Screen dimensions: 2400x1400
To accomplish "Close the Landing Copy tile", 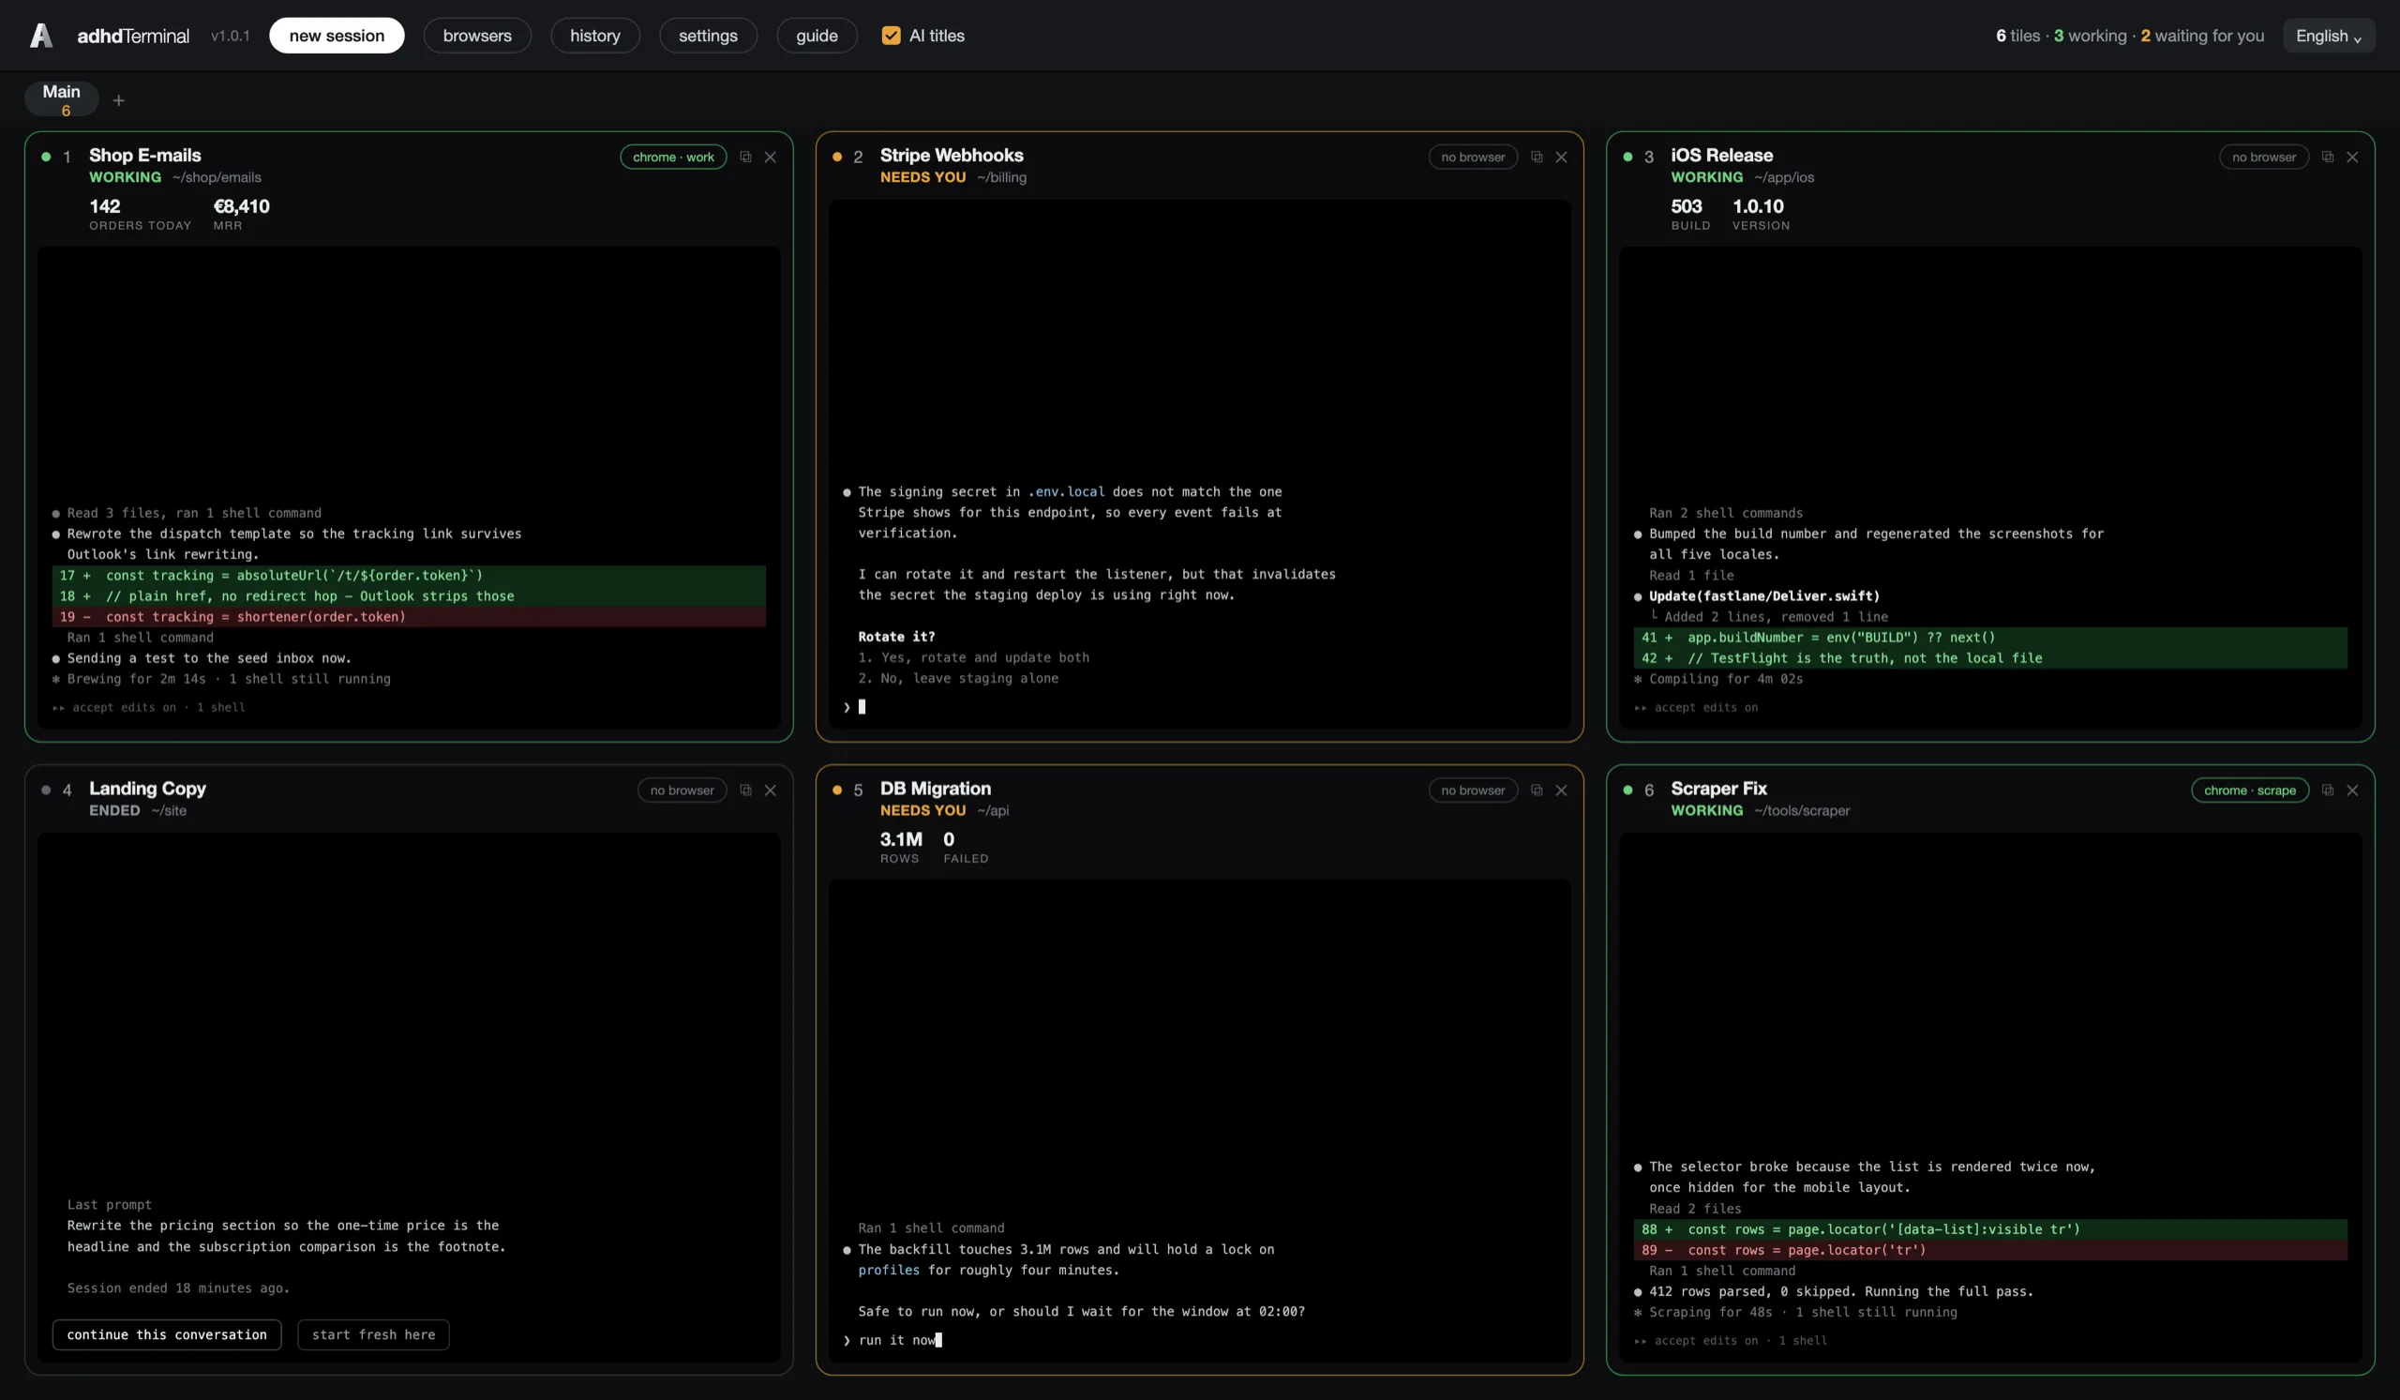I will 771,790.
